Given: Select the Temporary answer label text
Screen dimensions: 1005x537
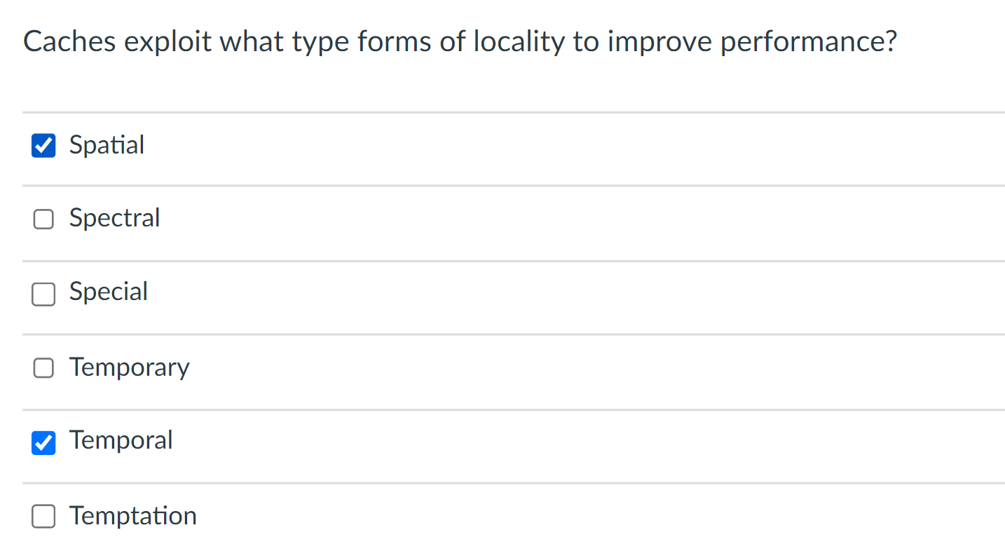Looking at the screenshot, I should [x=129, y=367].
